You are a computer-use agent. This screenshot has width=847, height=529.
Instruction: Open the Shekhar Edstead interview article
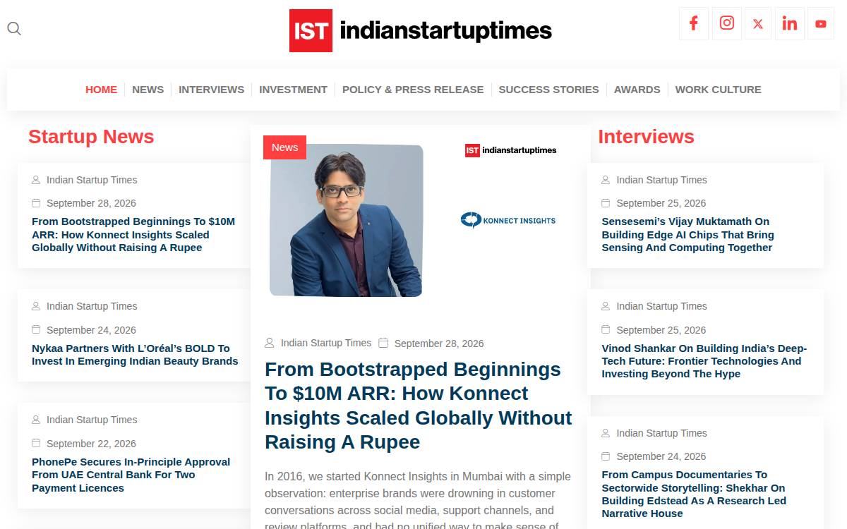694,494
